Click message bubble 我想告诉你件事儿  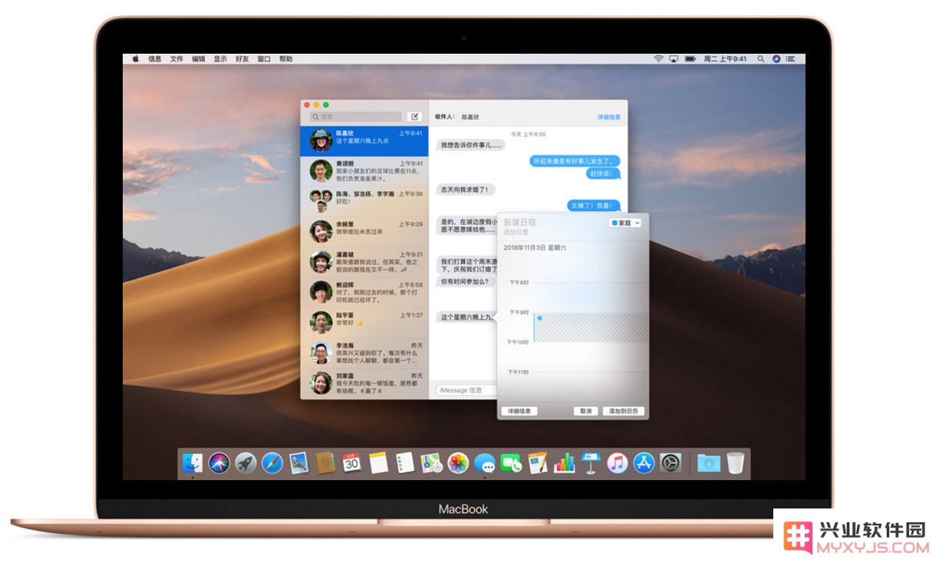pyautogui.click(x=471, y=144)
